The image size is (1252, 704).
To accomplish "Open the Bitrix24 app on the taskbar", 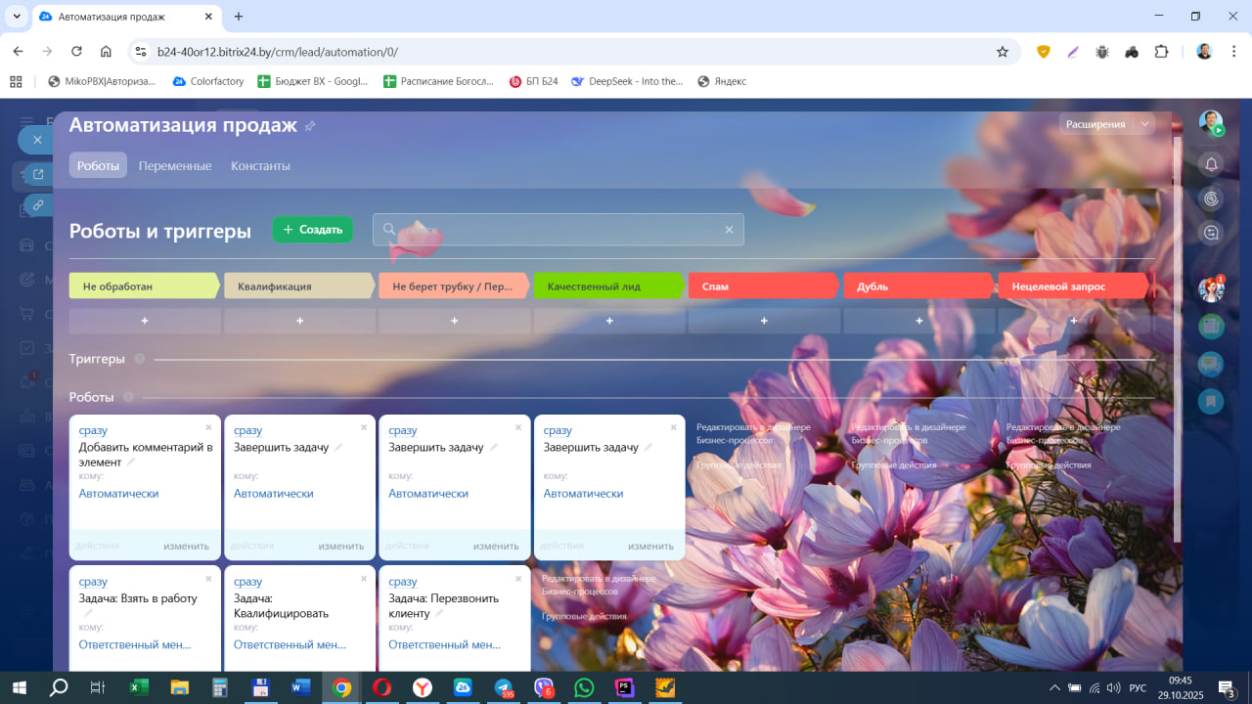I will tap(463, 687).
